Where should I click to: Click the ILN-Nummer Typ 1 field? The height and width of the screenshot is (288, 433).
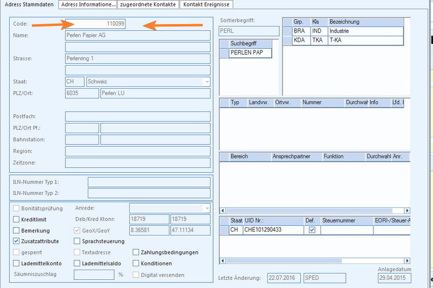pos(149,182)
